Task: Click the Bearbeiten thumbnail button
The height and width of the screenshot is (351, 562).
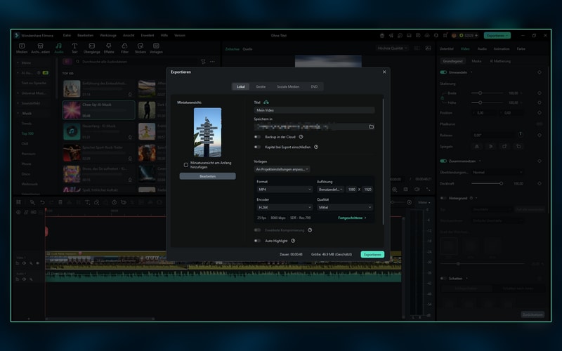Action: point(207,176)
